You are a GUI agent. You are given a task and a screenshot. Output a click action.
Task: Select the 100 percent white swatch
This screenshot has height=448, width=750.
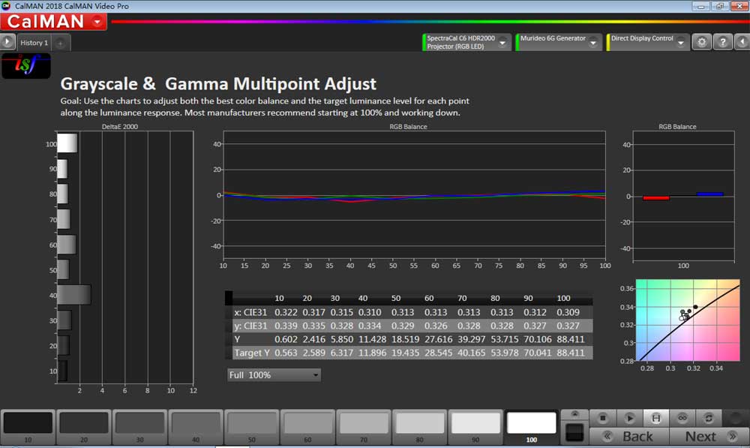(x=532, y=425)
